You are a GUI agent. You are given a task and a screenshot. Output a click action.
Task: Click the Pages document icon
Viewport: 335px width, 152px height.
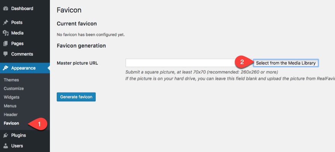(x=6, y=44)
